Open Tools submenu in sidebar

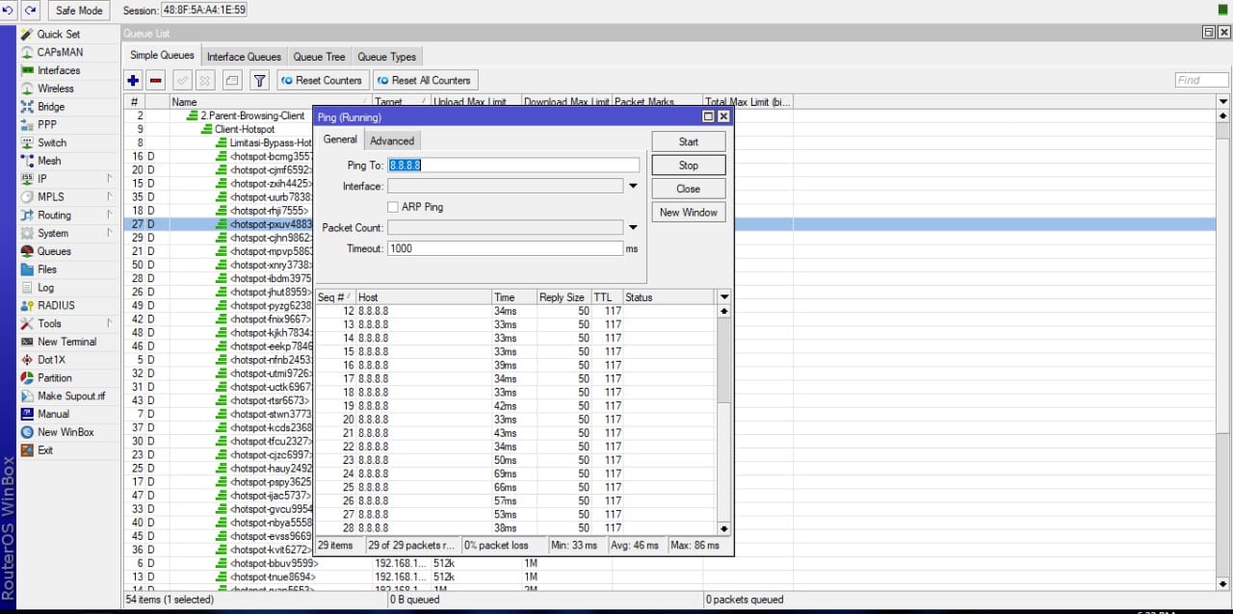(x=67, y=324)
